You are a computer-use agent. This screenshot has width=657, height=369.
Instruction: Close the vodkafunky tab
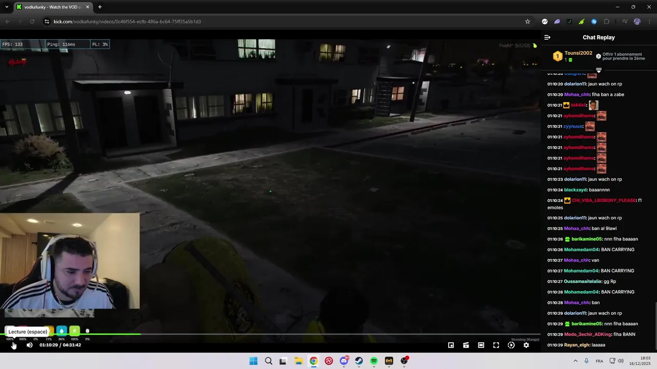[87, 7]
